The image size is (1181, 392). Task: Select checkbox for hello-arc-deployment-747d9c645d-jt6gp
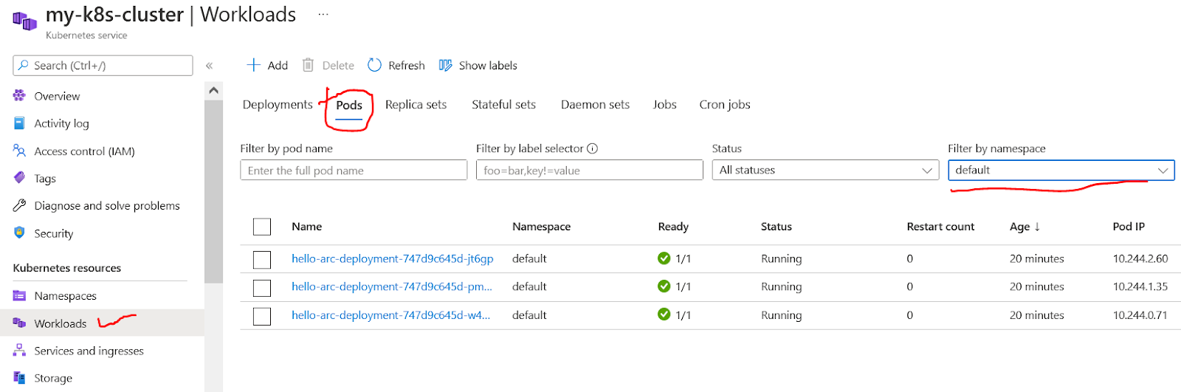tap(262, 259)
